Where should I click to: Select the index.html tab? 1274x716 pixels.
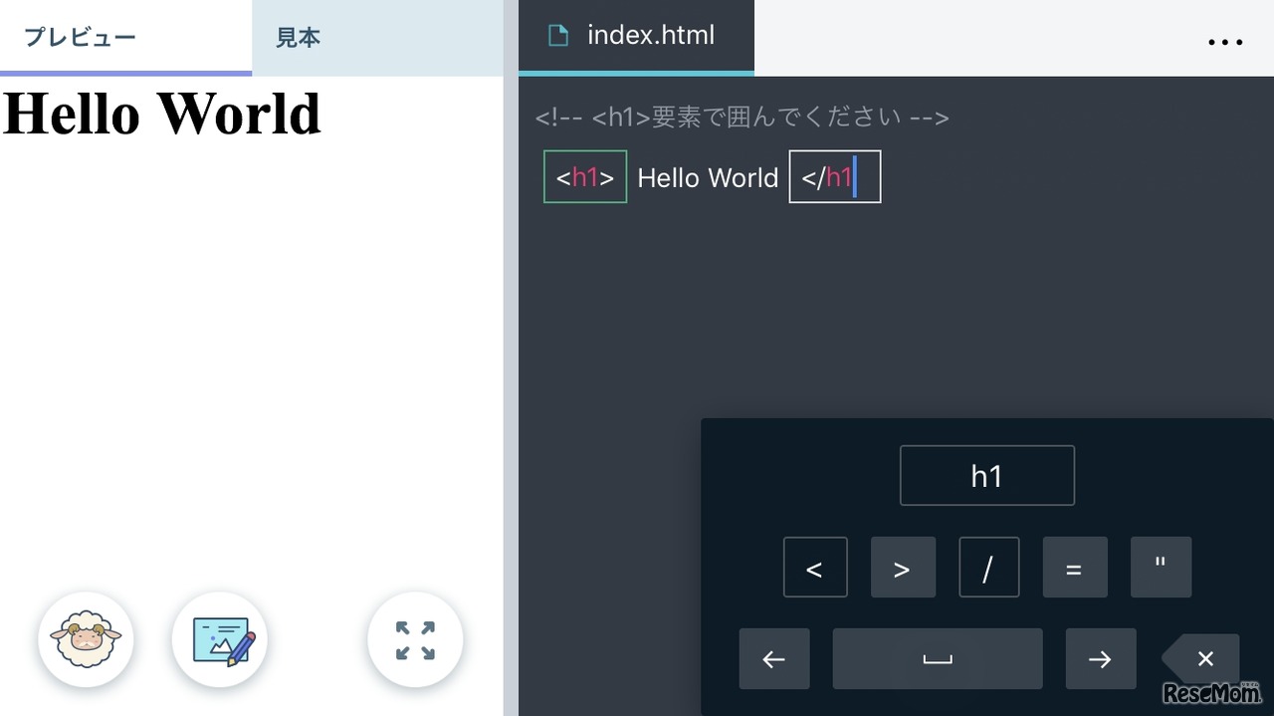point(637,35)
